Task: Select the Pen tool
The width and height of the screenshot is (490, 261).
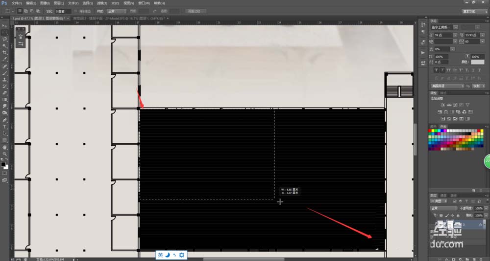Action: click(5, 120)
